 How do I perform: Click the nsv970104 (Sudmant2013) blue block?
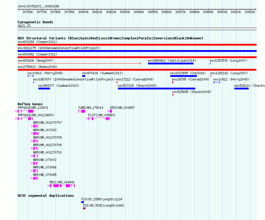coord(83,76)
